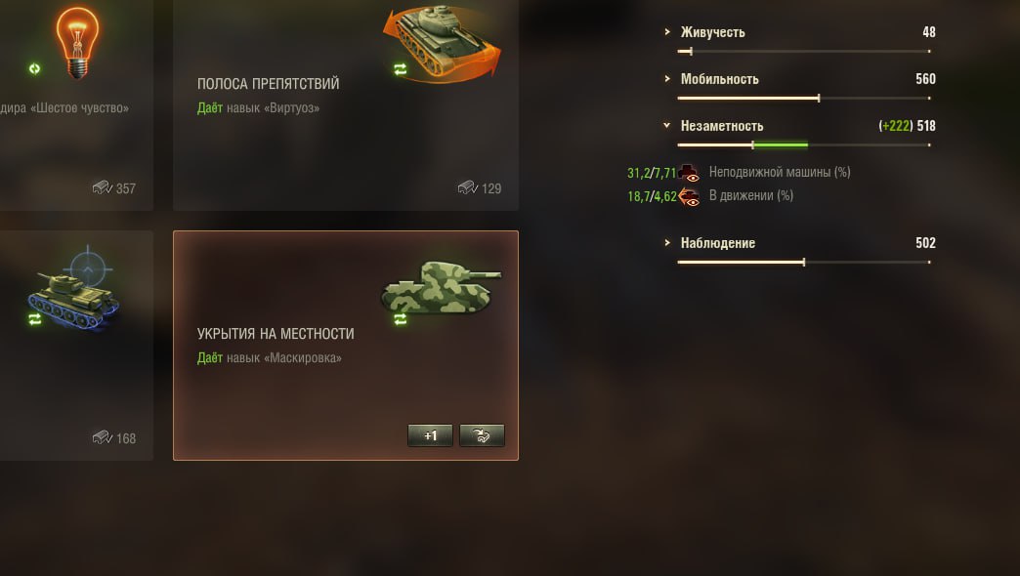The image size is (1020, 576).
Task: Select the Полоса препятствий card
Action: (346, 105)
